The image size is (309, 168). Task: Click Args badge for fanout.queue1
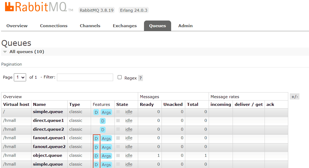106,138
